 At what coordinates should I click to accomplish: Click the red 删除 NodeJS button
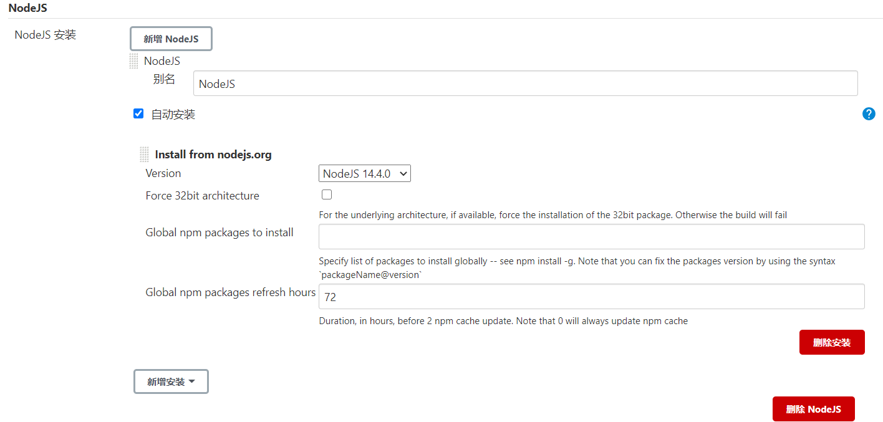click(813, 409)
